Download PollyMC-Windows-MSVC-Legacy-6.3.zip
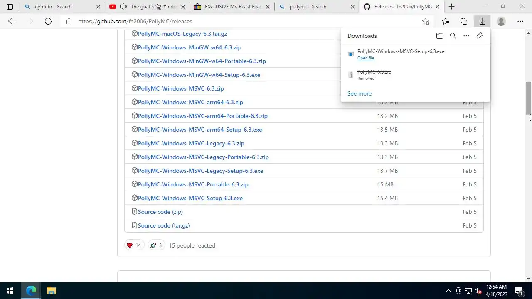The width and height of the screenshot is (532, 299). click(191, 143)
